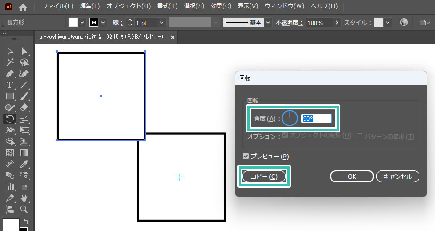Screen dimensions: 435x231
Task: Click the Zoom magnifier tool
Action: [x=24, y=209]
